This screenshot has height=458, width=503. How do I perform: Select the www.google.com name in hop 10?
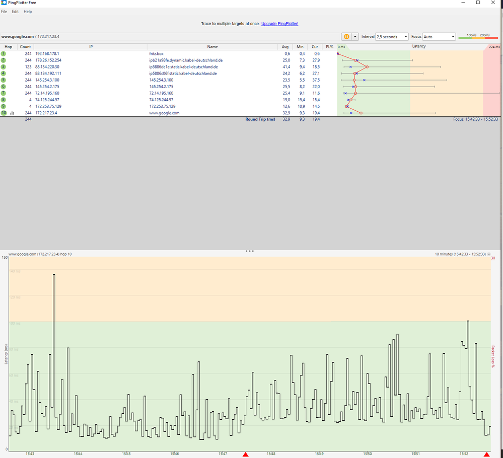pyautogui.click(x=164, y=113)
